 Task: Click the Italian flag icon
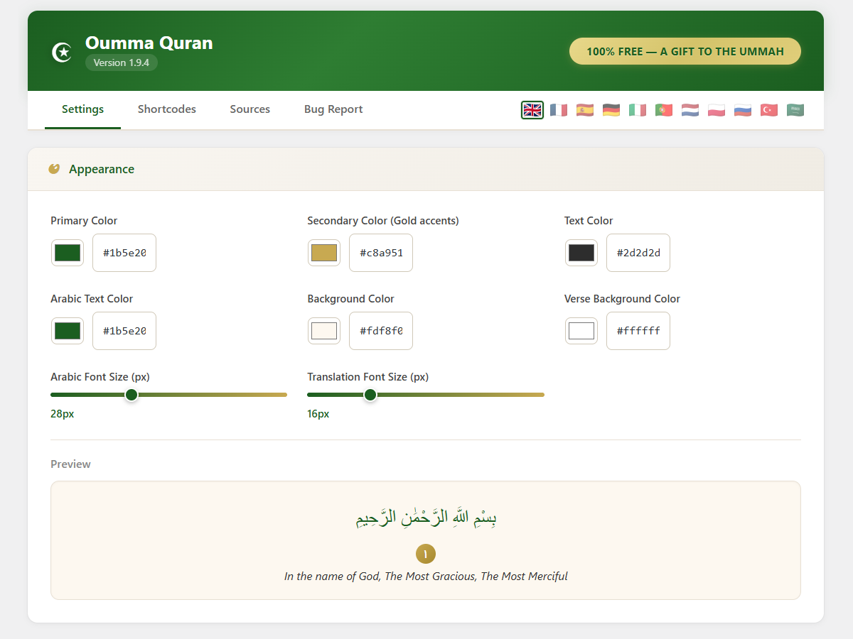pos(638,110)
